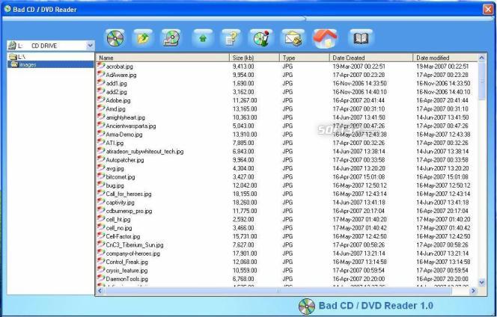Select file acrobat.jpg
This screenshot has width=497, height=317.
119,67
